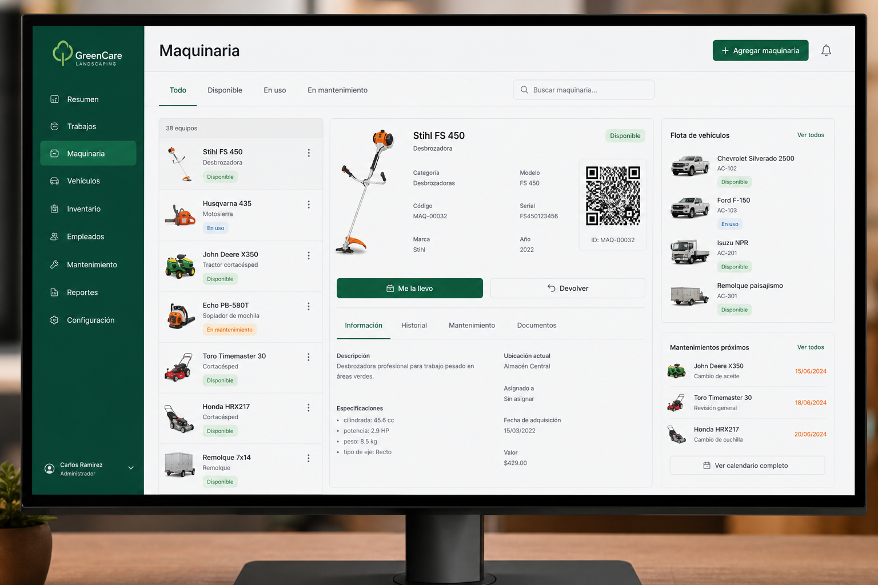Switch to the Disponible filter tab
Image resolution: width=878 pixels, height=585 pixels.
coord(225,90)
